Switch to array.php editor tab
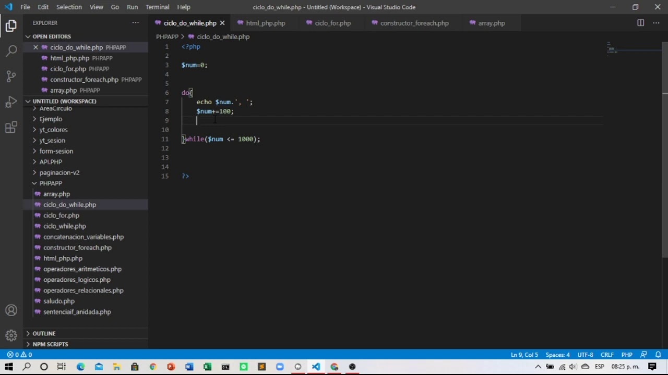This screenshot has height=375, width=668. (492, 23)
